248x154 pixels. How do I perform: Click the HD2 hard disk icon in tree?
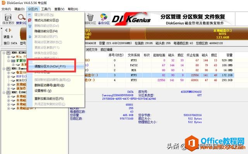pos(9,92)
